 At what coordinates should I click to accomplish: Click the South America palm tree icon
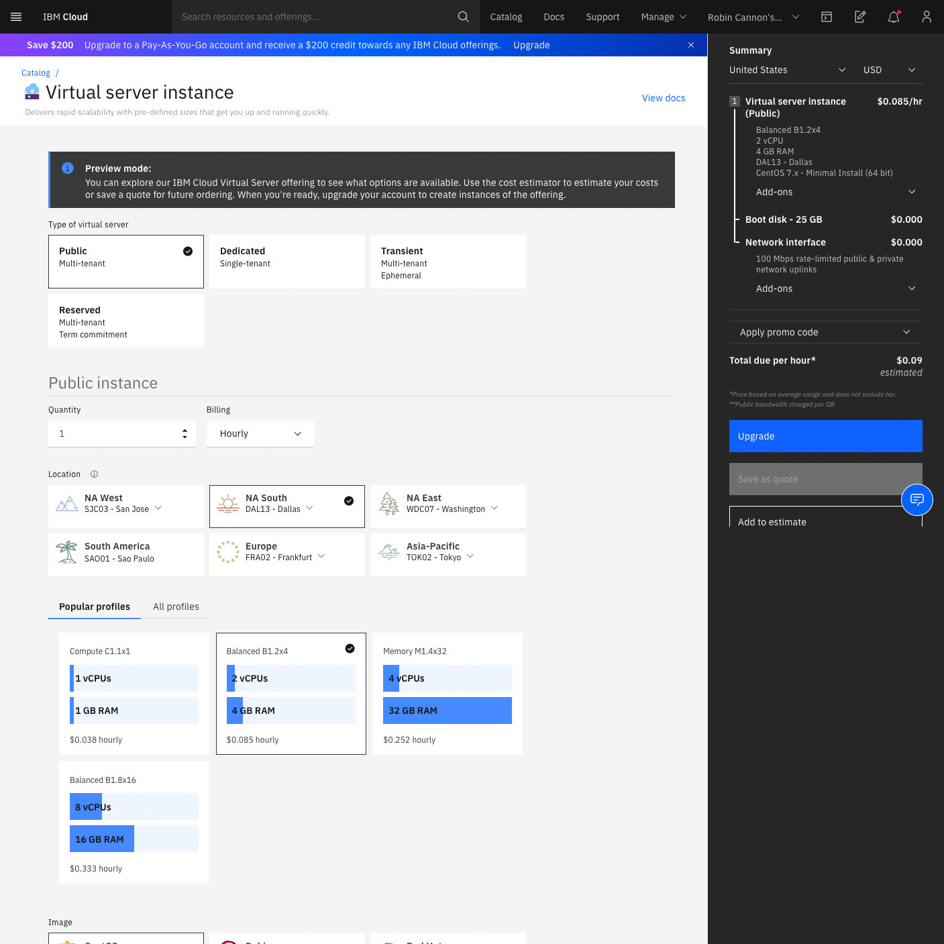tap(66, 552)
